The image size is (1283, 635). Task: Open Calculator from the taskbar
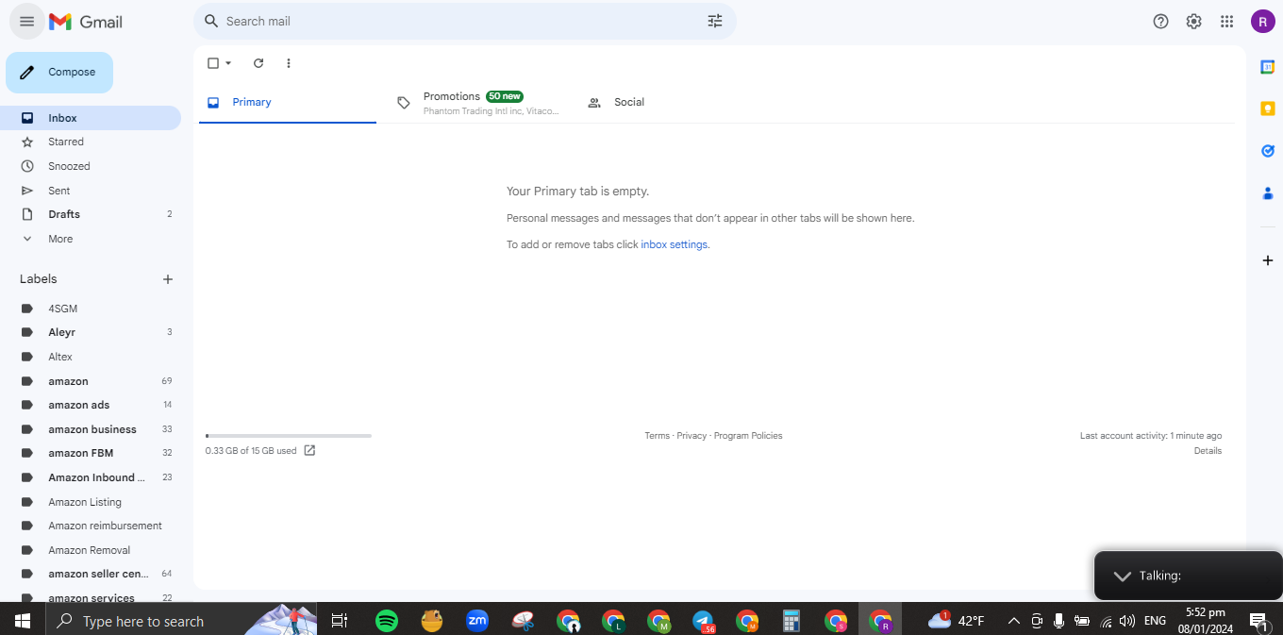[x=791, y=621]
